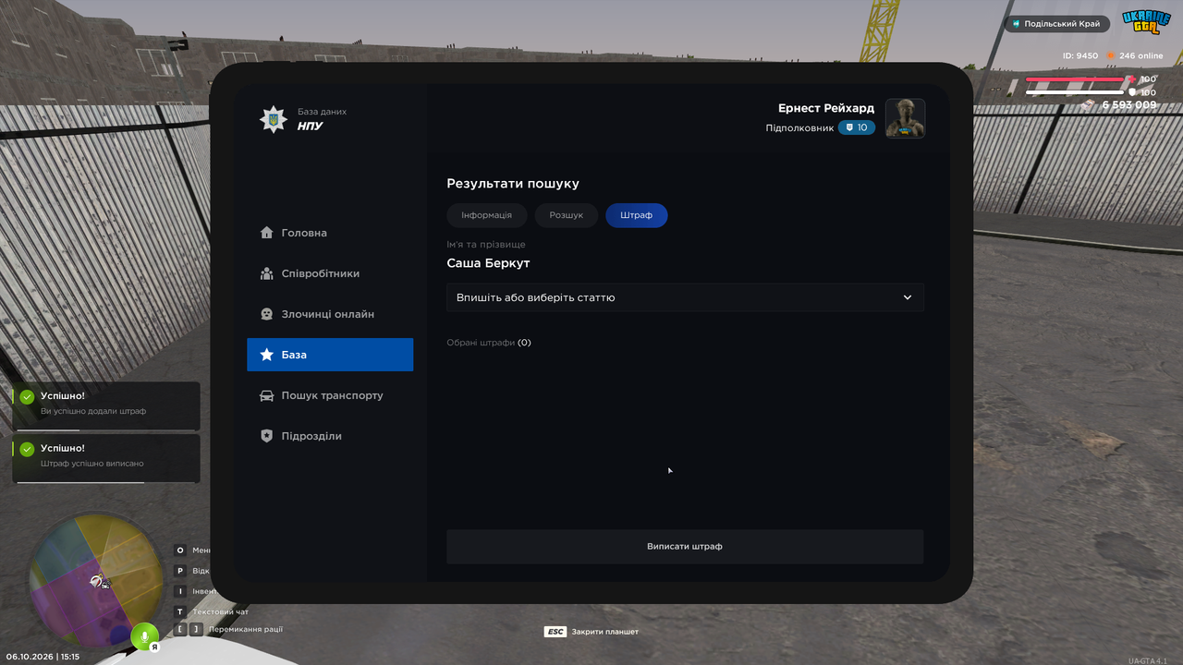Image resolution: width=1183 pixels, height=665 pixels.
Task: Click the НПУ police badge logo
Action: [273, 119]
